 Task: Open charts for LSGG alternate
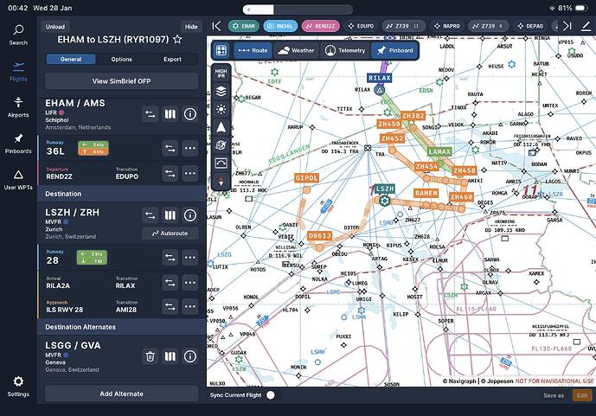tap(170, 356)
